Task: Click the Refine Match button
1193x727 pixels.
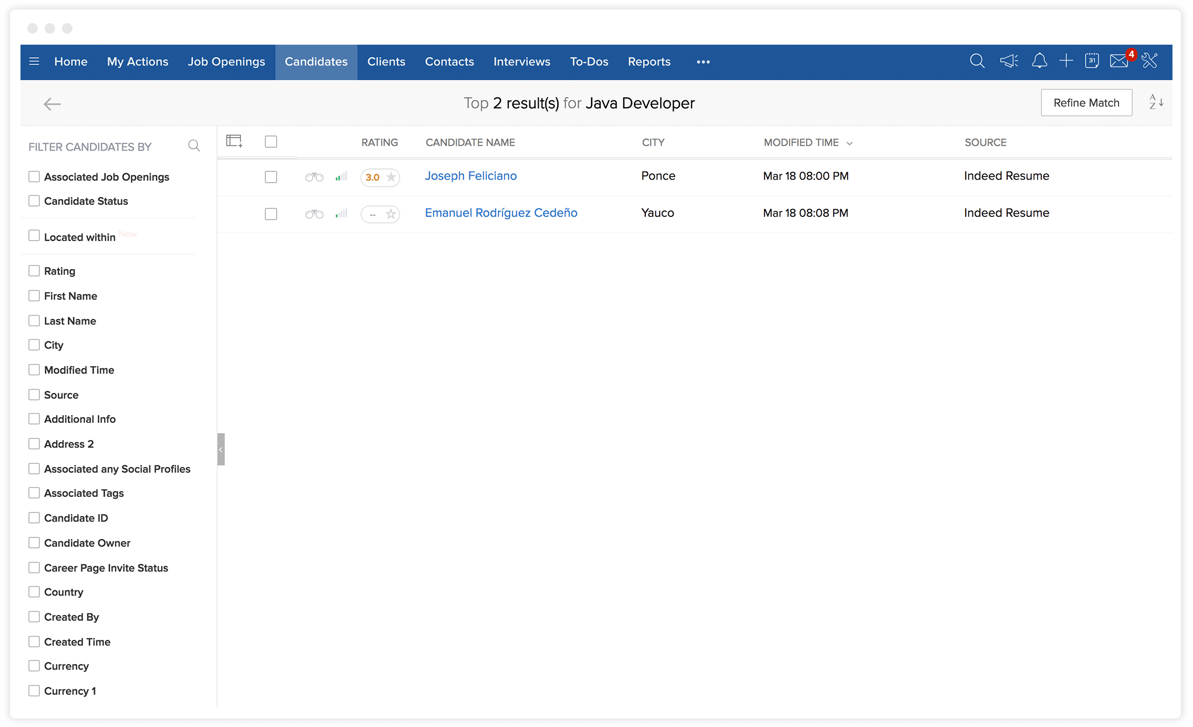Action: tap(1086, 103)
